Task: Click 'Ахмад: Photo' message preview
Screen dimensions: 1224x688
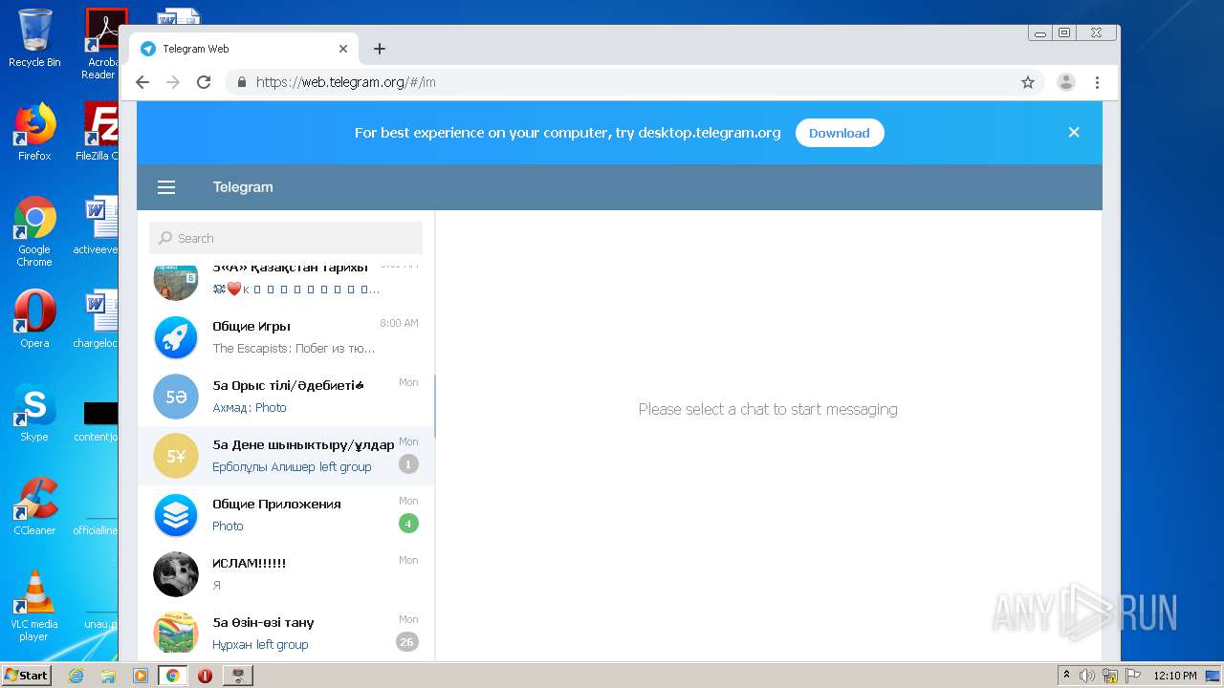Action: pos(250,407)
